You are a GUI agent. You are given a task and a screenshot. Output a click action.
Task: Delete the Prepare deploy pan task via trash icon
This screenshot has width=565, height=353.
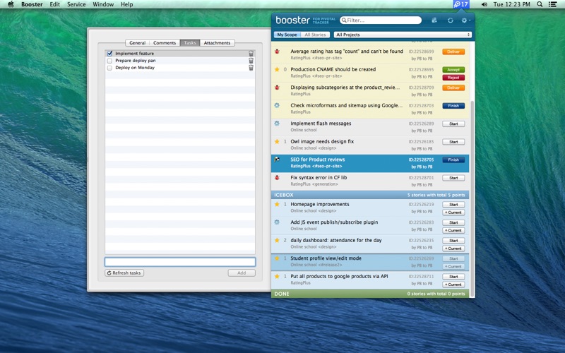(251, 61)
